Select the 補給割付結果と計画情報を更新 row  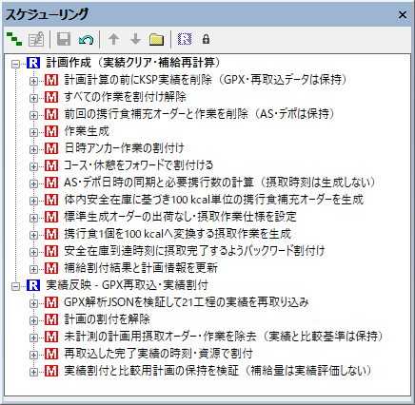(x=141, y=268)
